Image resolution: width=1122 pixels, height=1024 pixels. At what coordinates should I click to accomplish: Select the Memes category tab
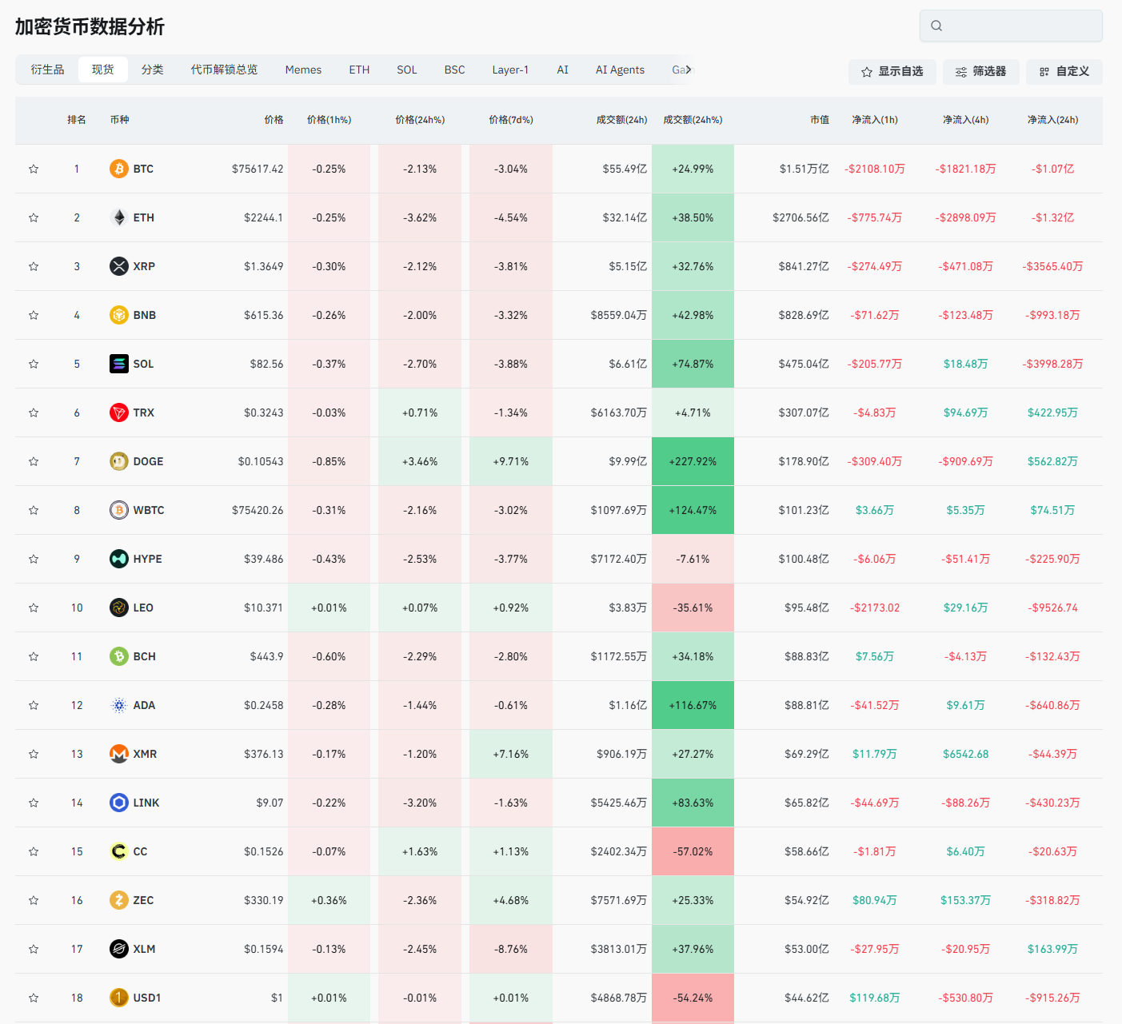point(303,70)
